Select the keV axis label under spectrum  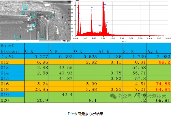tap(124, 41)
